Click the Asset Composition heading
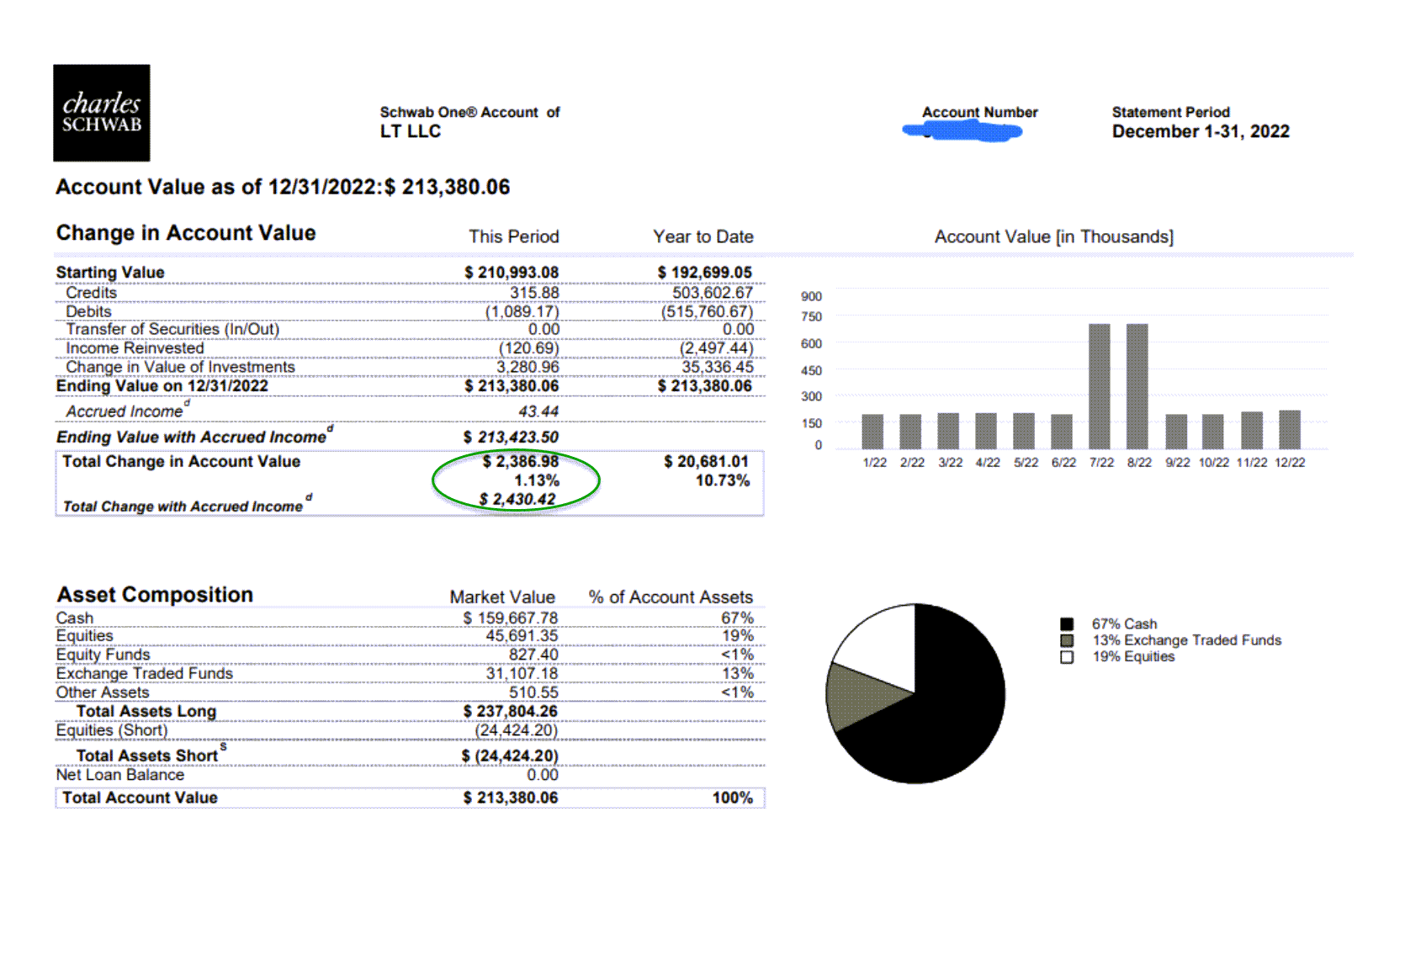 pyautogui.click(x=155, y=595)
